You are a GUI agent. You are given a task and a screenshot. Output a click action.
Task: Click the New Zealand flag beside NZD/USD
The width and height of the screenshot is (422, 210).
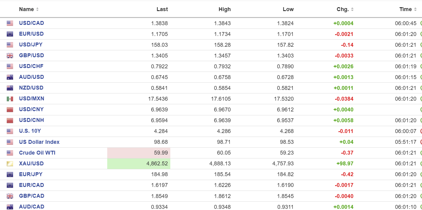[10, 88]
